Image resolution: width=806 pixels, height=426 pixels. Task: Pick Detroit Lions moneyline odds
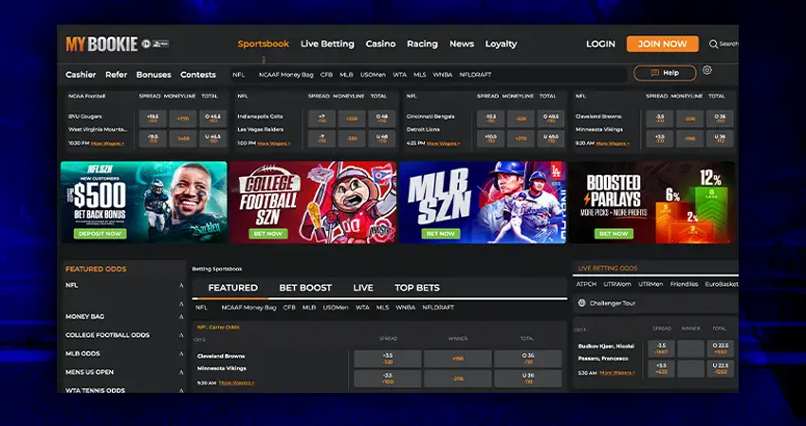point(521,138)
